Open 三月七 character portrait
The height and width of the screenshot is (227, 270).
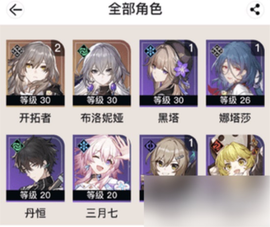[x=102, y=168]
